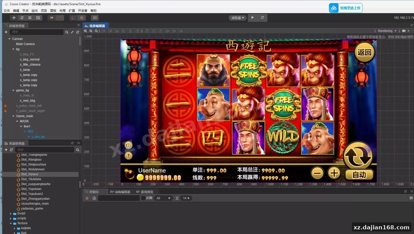Click the hierarchy search type magnifier icon

(x=67, y=32)
